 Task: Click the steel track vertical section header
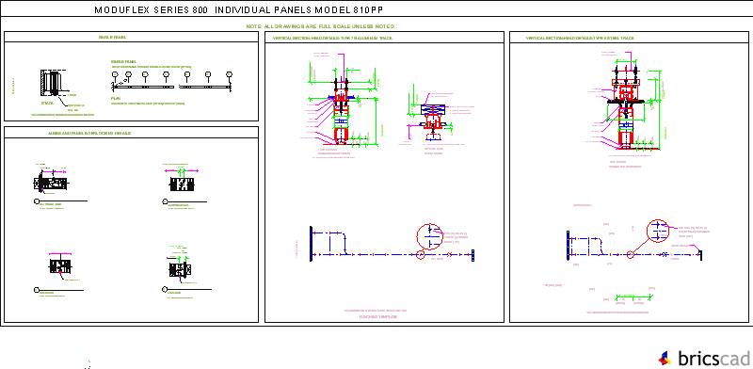click(x=581, y=38)
